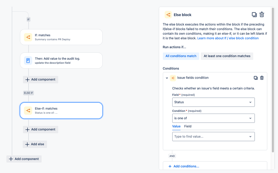Screen dimensions: 278x173
Task: Click Add conditions button
Action: click(x=184, y=166)
